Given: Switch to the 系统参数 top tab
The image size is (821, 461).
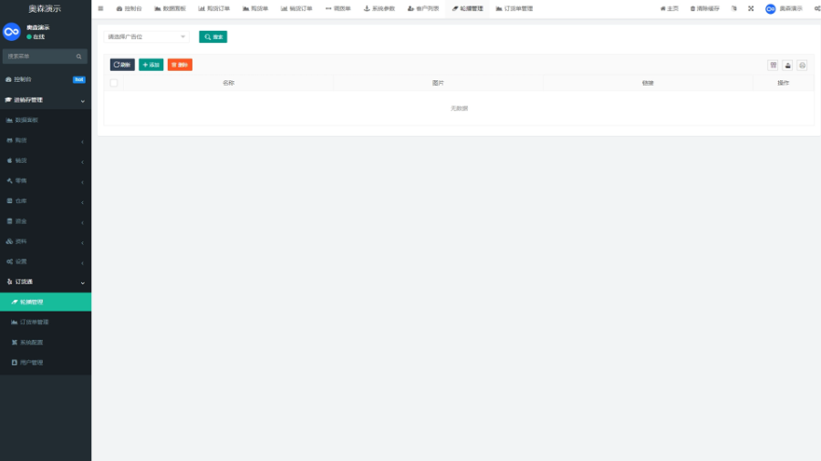Looking at the screenshot, I should pos(379,8).
